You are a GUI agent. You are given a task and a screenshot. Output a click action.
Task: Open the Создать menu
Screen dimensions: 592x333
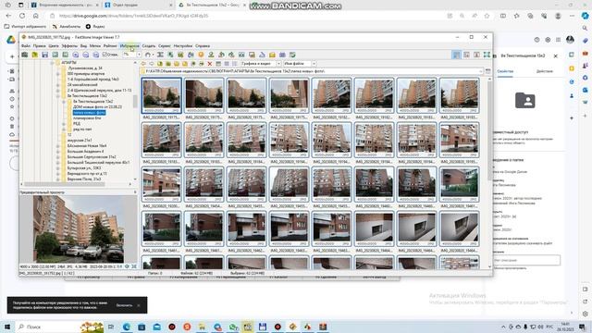click(149, 46)
